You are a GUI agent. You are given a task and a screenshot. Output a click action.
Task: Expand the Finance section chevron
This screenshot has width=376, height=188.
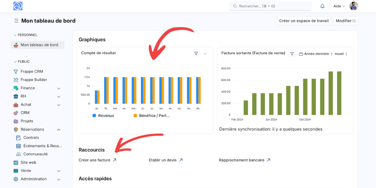tap(59, 88)
